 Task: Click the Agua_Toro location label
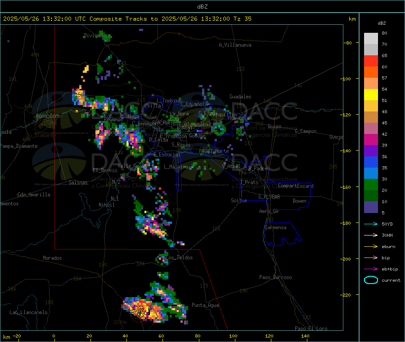48,116
